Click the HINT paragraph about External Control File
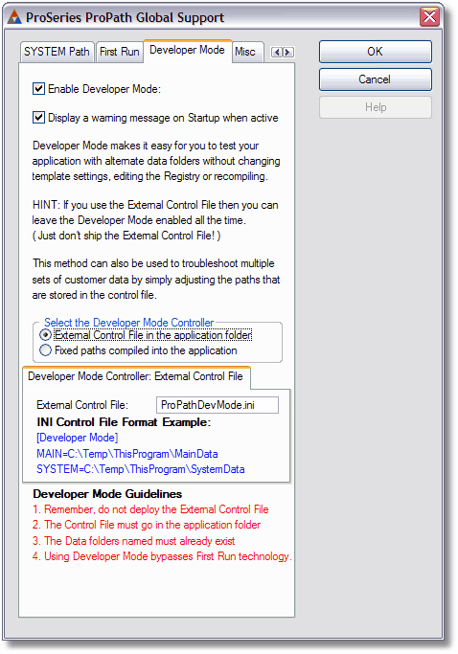458x654 pixels. coord(155,220)
